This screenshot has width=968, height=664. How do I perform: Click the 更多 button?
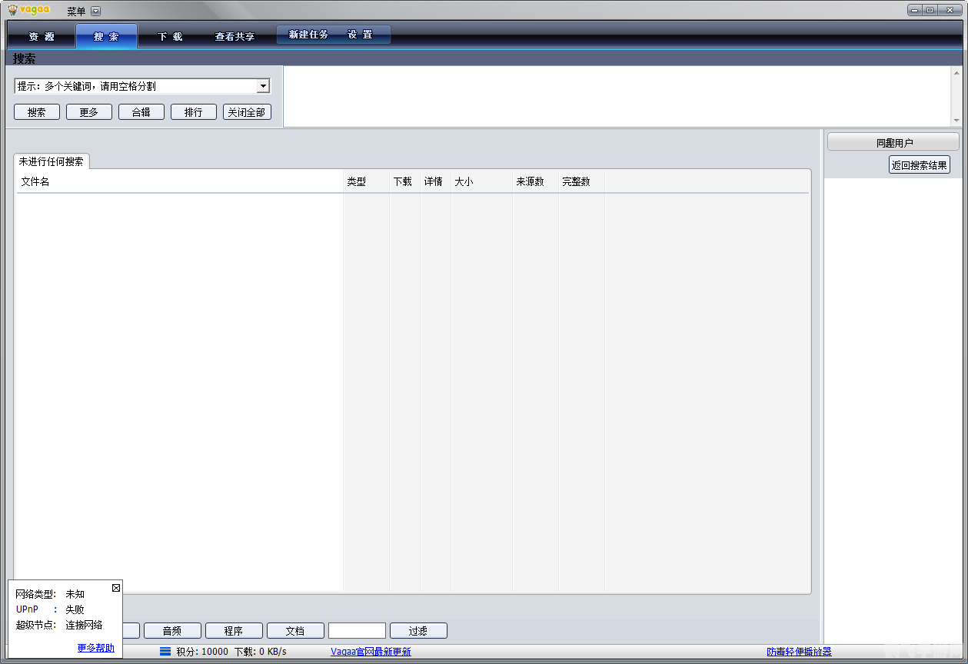[89, 112]
